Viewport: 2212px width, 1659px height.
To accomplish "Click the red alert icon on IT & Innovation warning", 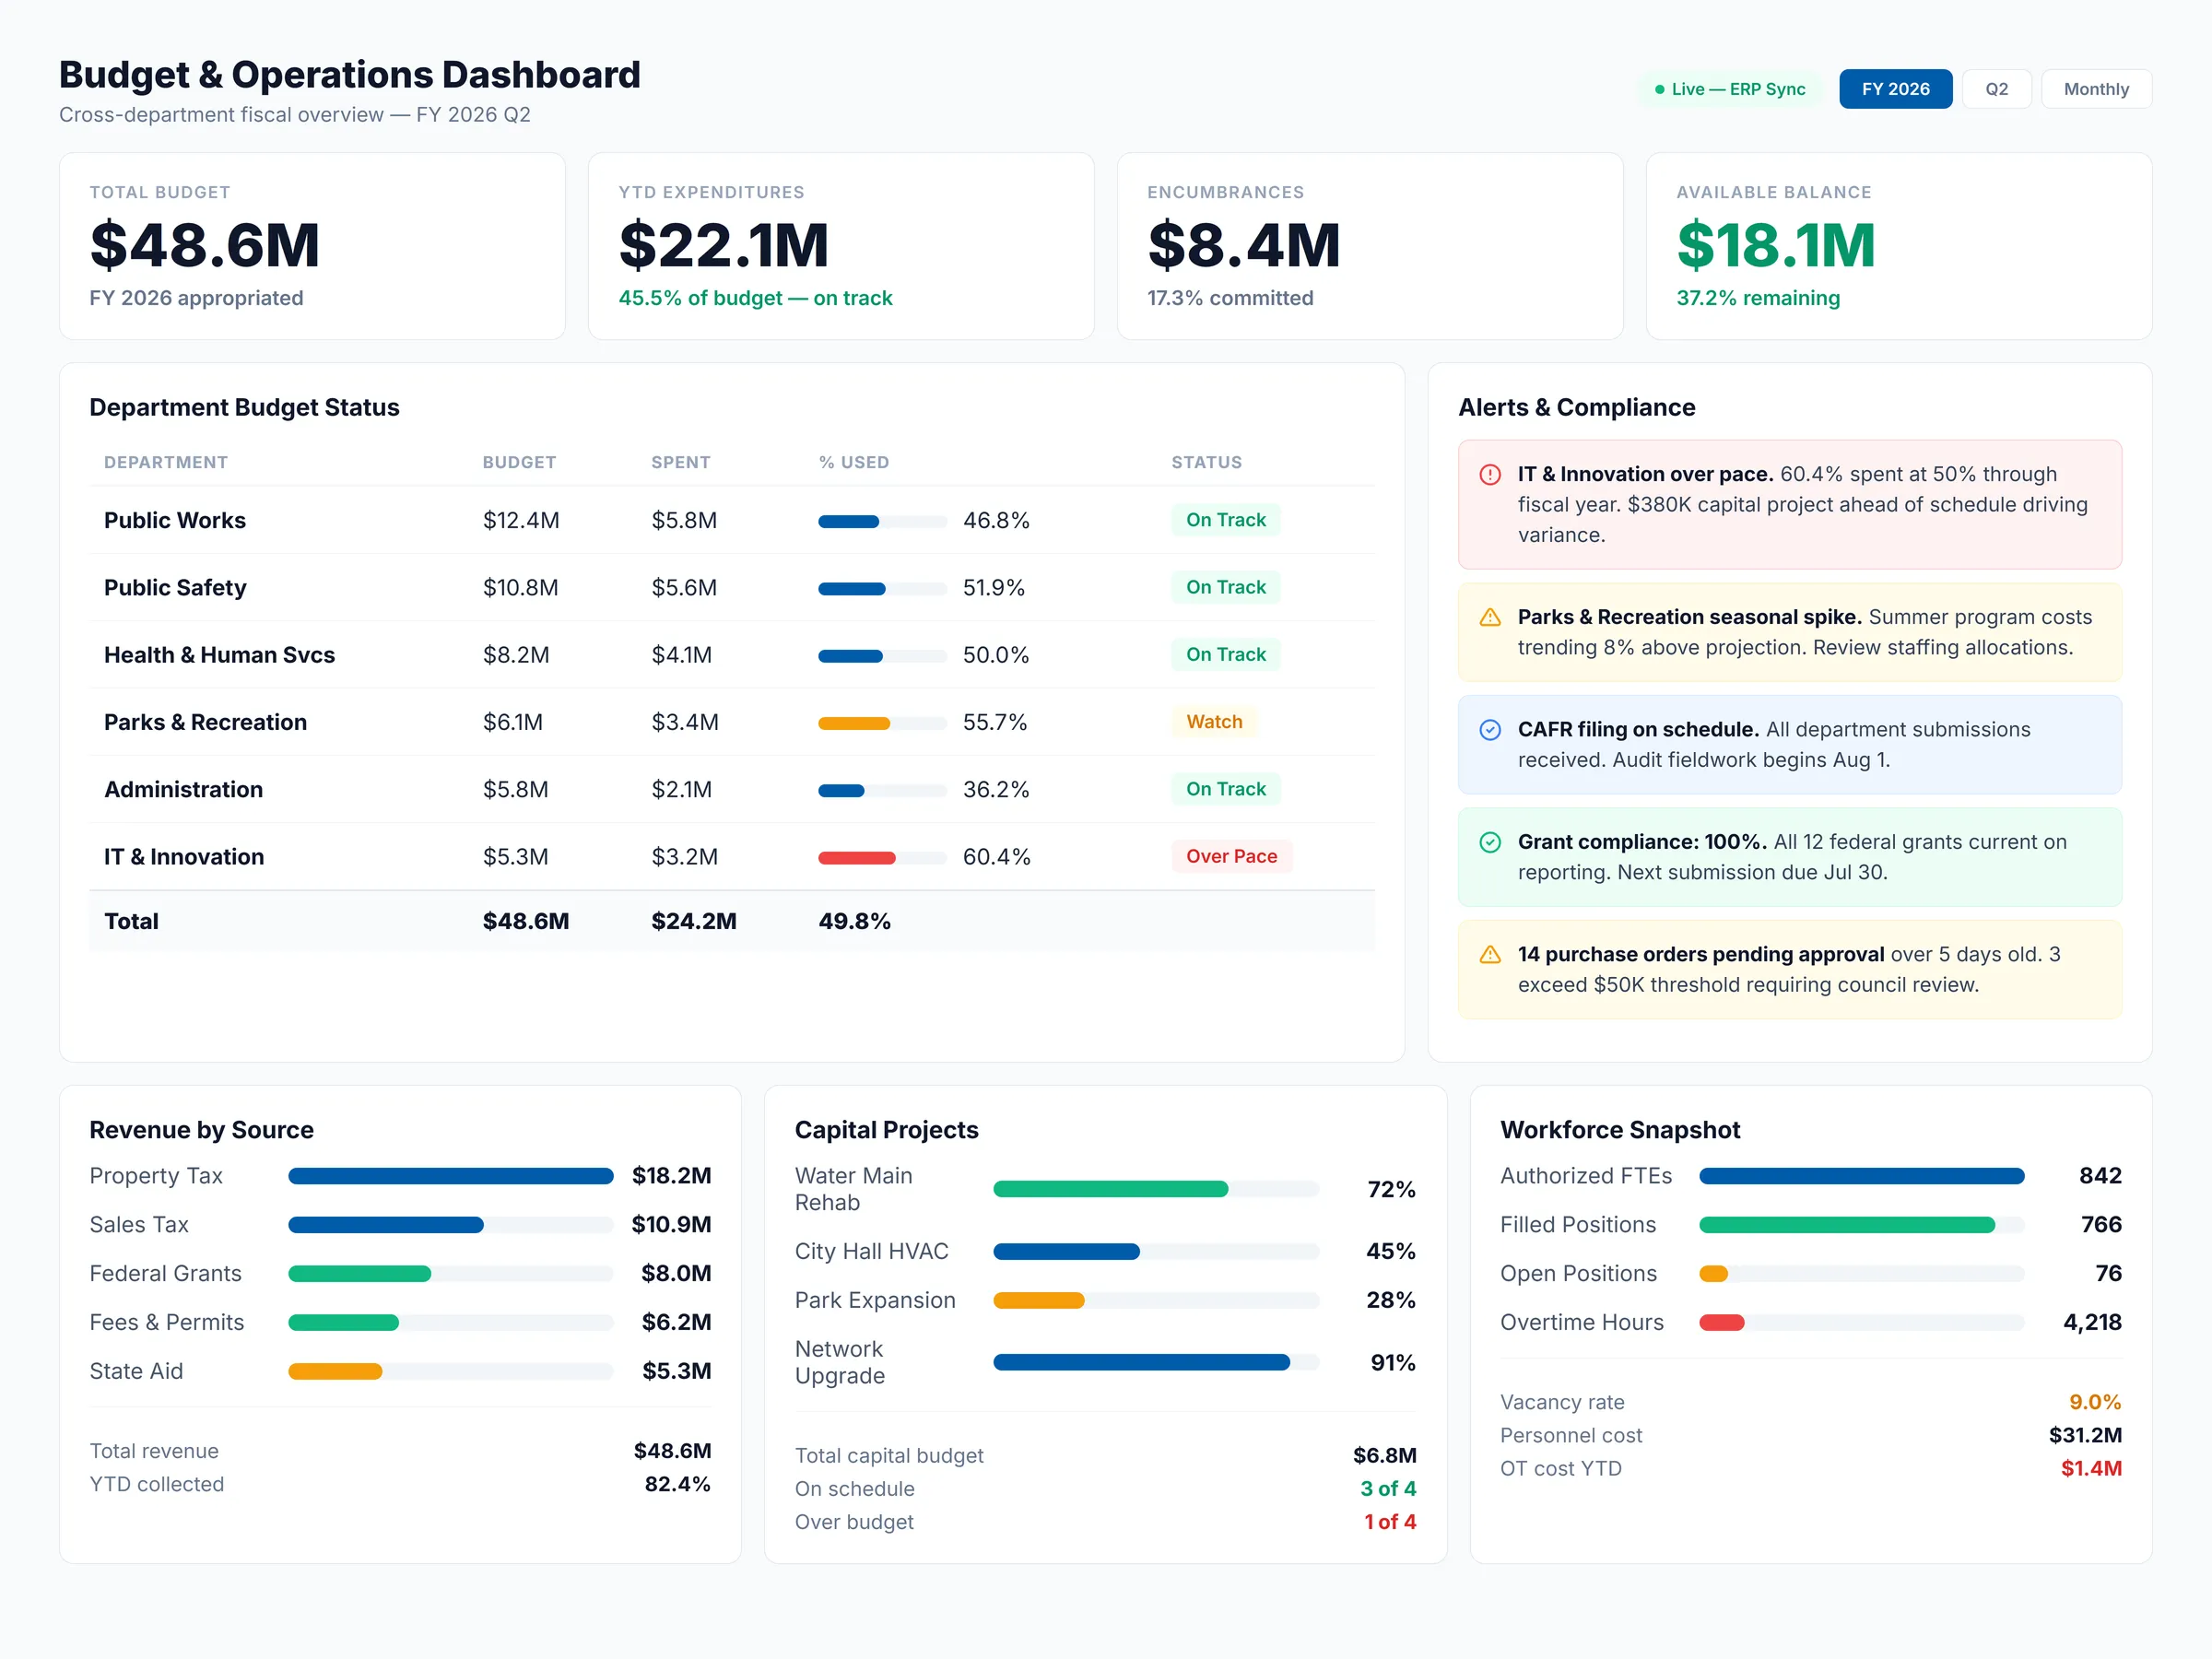I will [x=1490, y=475].
